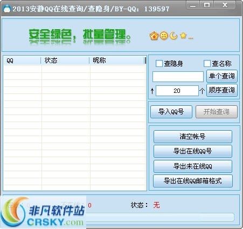Minimize the window
This screenshot has height=229, width=243.
193,5
